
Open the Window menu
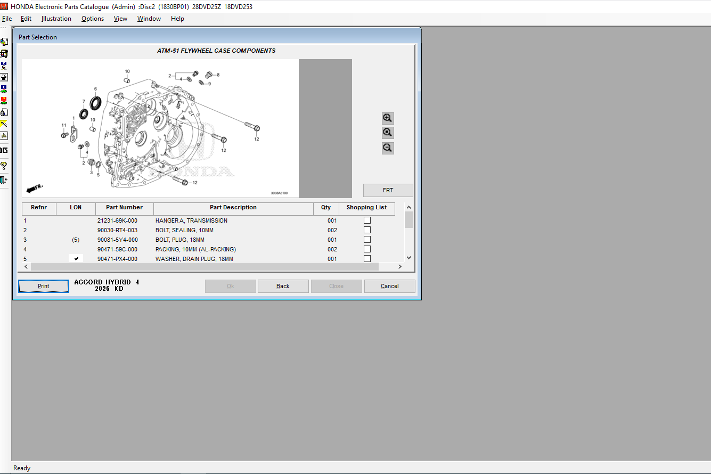coord(149,19)
